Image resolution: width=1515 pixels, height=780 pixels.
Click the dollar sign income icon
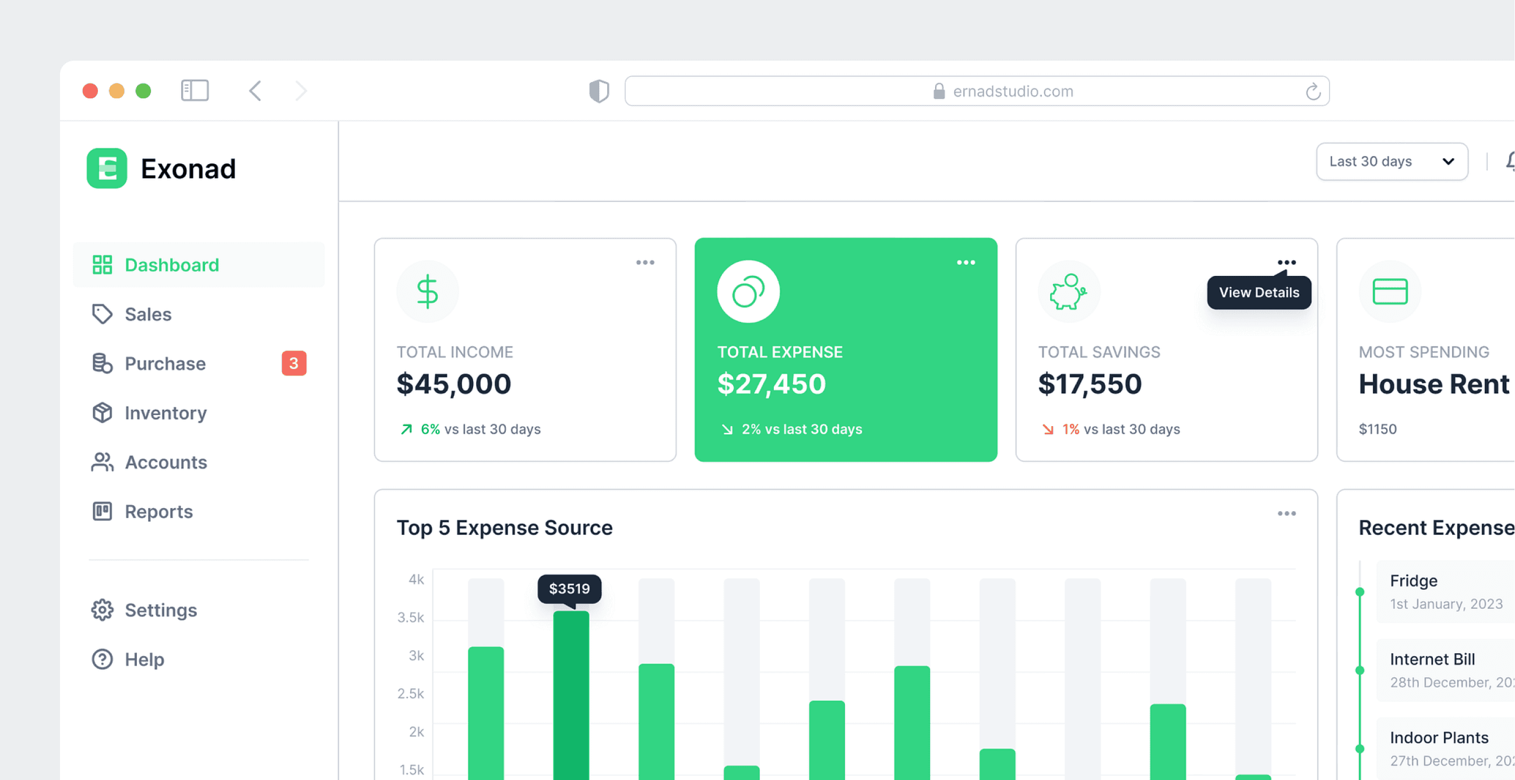click(x=428, y=292)
